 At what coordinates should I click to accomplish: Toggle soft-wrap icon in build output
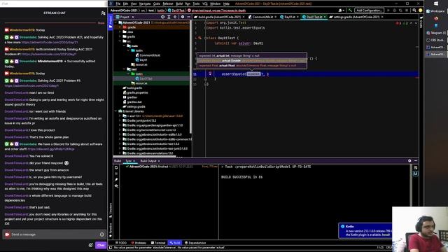[x=416, y=167]
